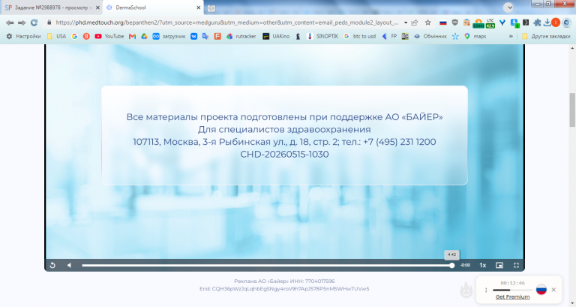The height and width of the screenshot is (307, 576).
Task: Open the Обмінник bookmark
Action: (430, 36)
